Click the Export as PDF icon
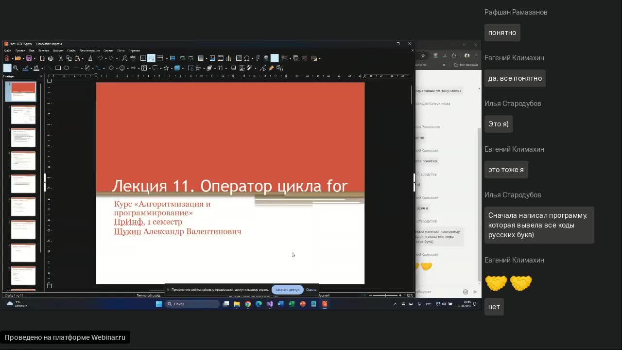Viewport: 622px width, 350px height. 43,58
